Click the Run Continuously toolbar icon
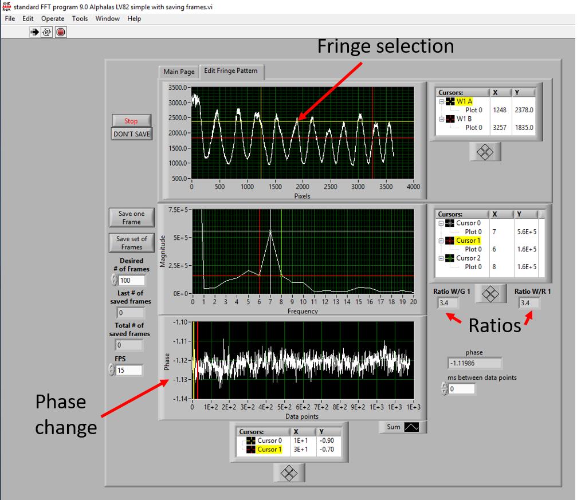The image size is (581, 500). 47,32
